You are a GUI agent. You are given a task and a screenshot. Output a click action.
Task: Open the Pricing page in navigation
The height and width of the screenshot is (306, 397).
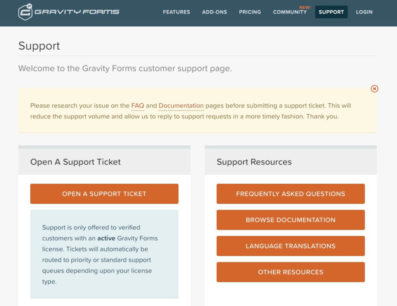click(250, 12)
